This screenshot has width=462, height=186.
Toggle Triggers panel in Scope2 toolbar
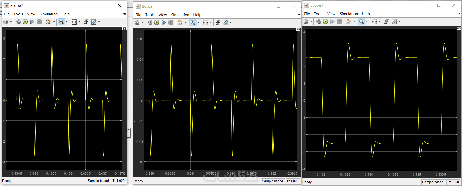click(x=86, y=22)
